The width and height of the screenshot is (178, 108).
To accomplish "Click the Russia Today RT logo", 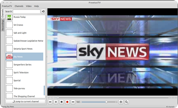I will pos(9,17).
